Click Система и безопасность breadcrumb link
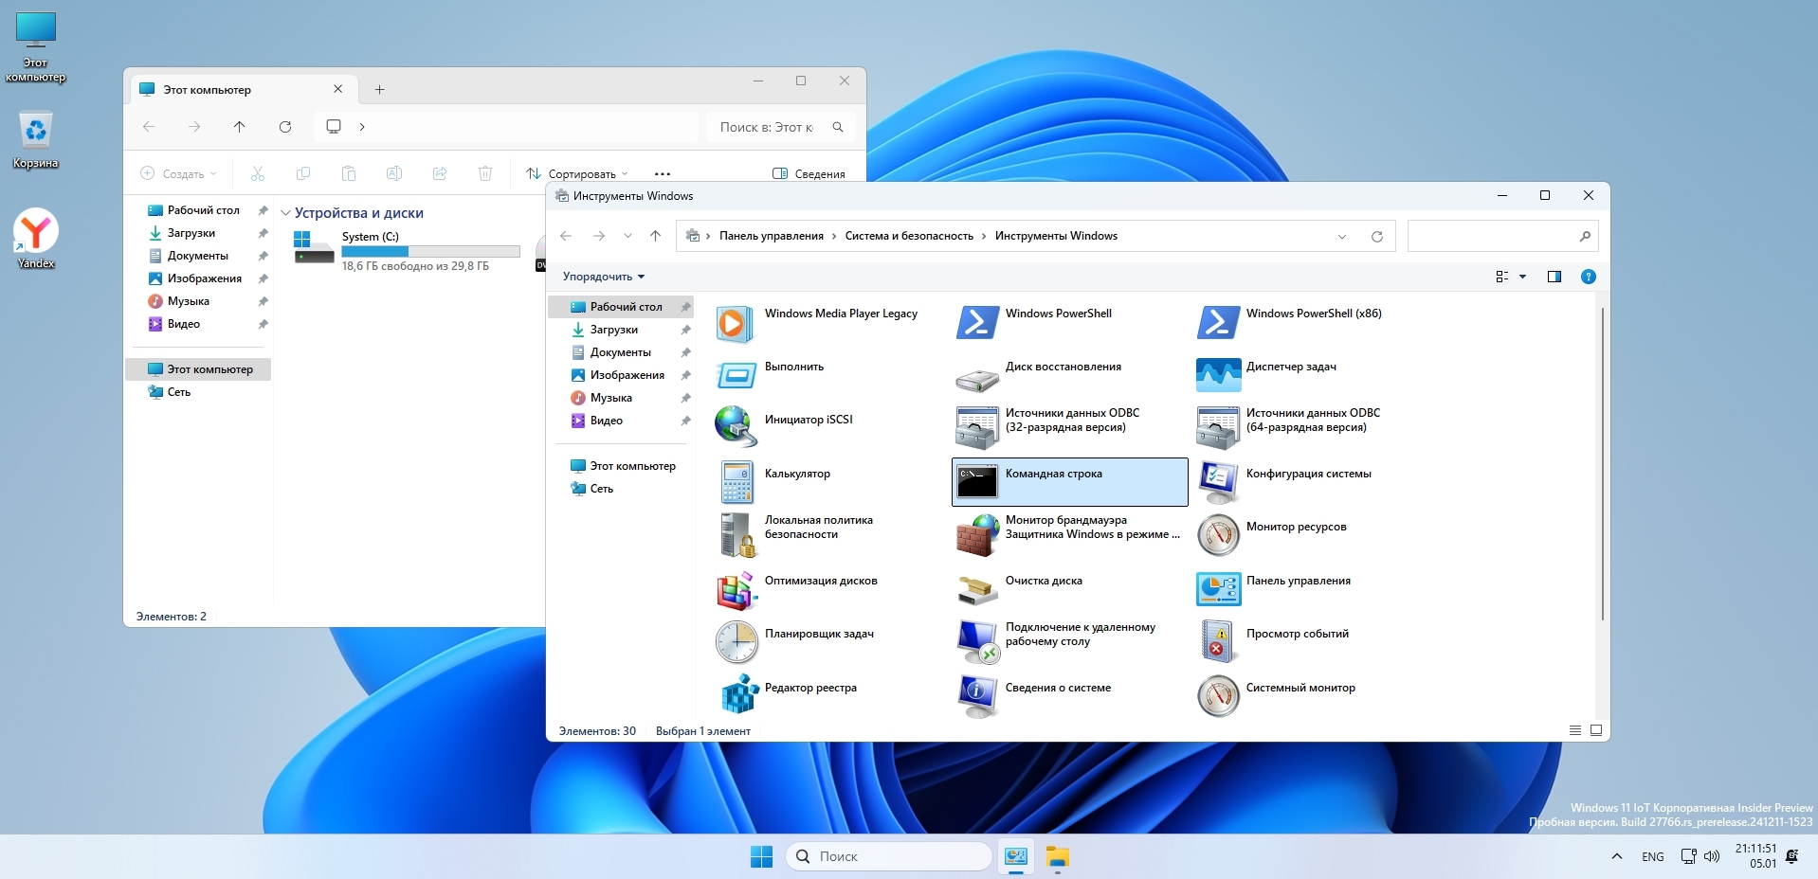 pos(909,236)
